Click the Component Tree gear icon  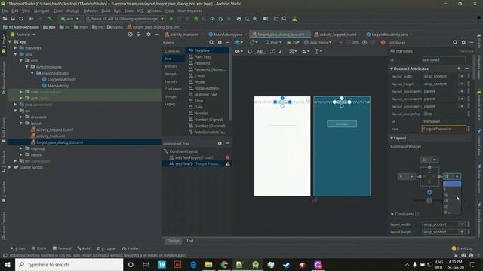(220, 143)
